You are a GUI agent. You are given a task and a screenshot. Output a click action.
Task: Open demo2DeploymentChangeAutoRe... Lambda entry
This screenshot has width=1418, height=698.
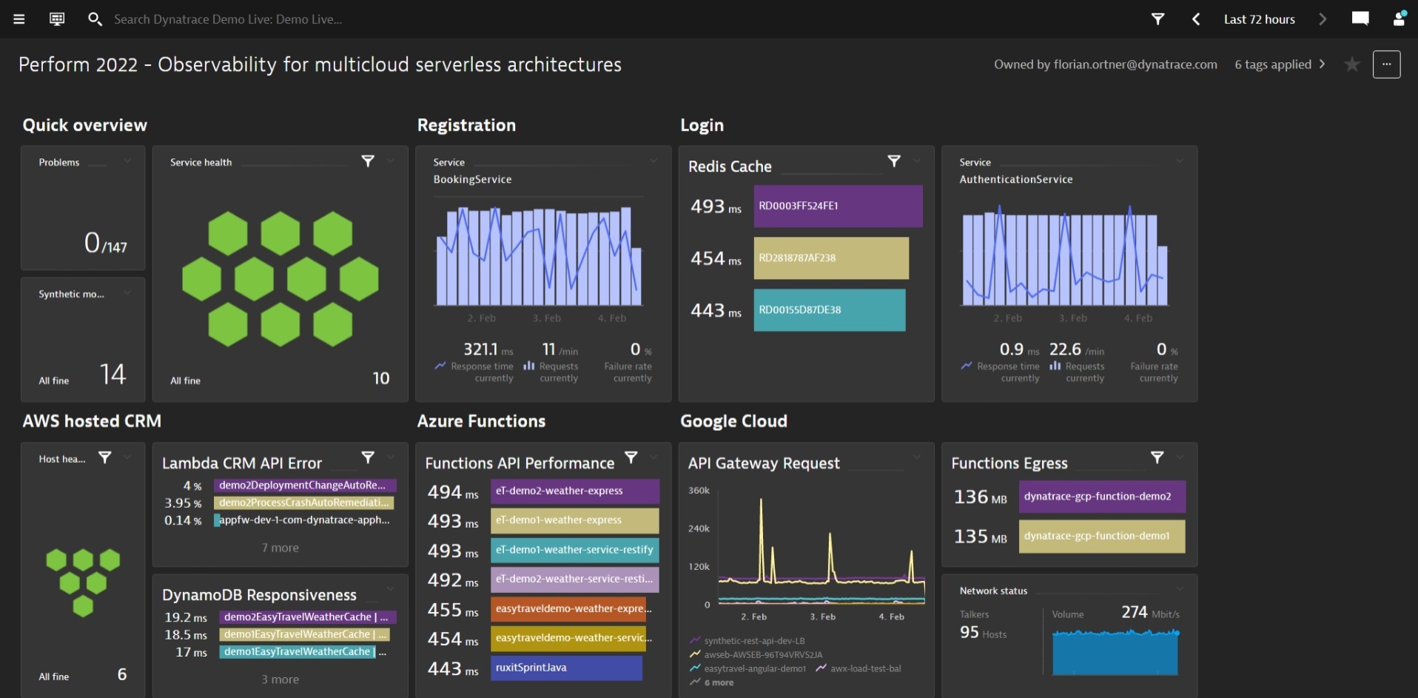coord(306,486)
